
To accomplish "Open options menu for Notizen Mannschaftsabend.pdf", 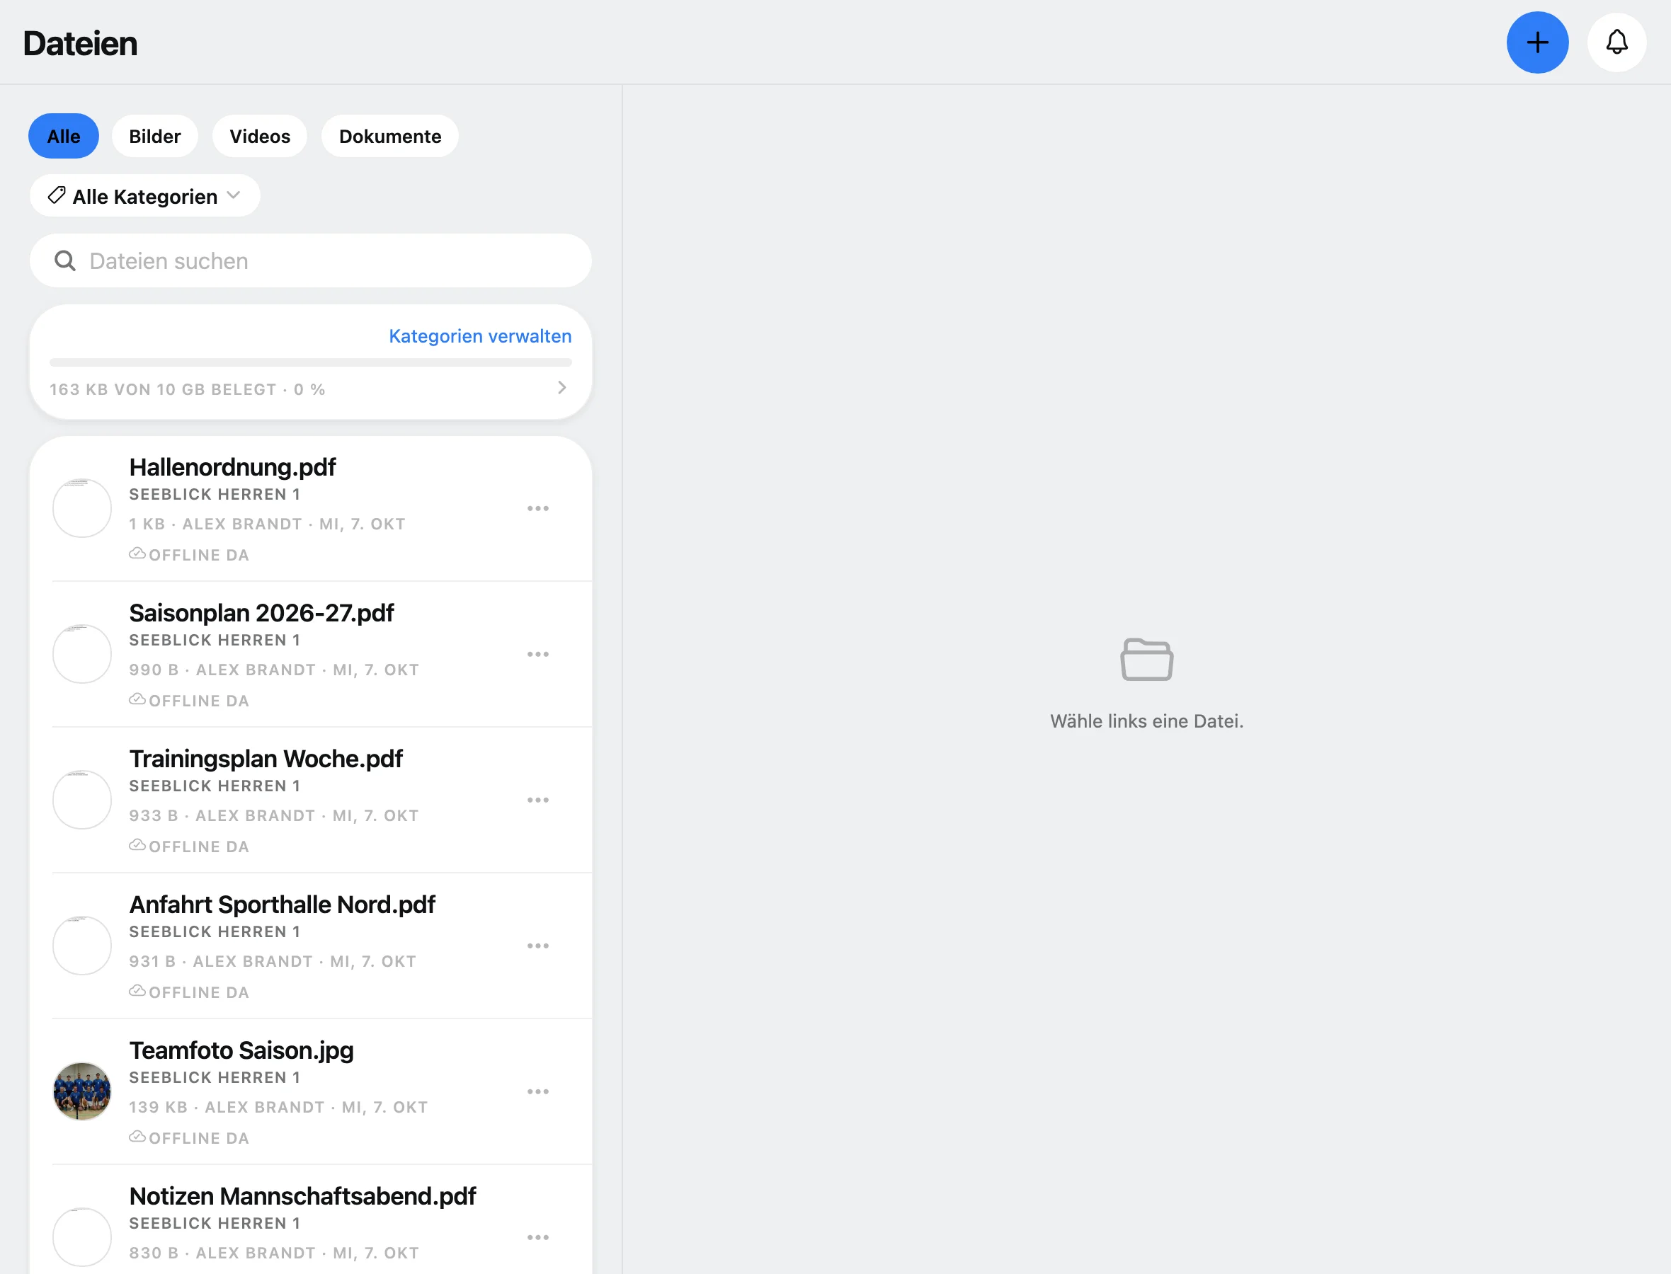I will click(x=538, y=1237).
